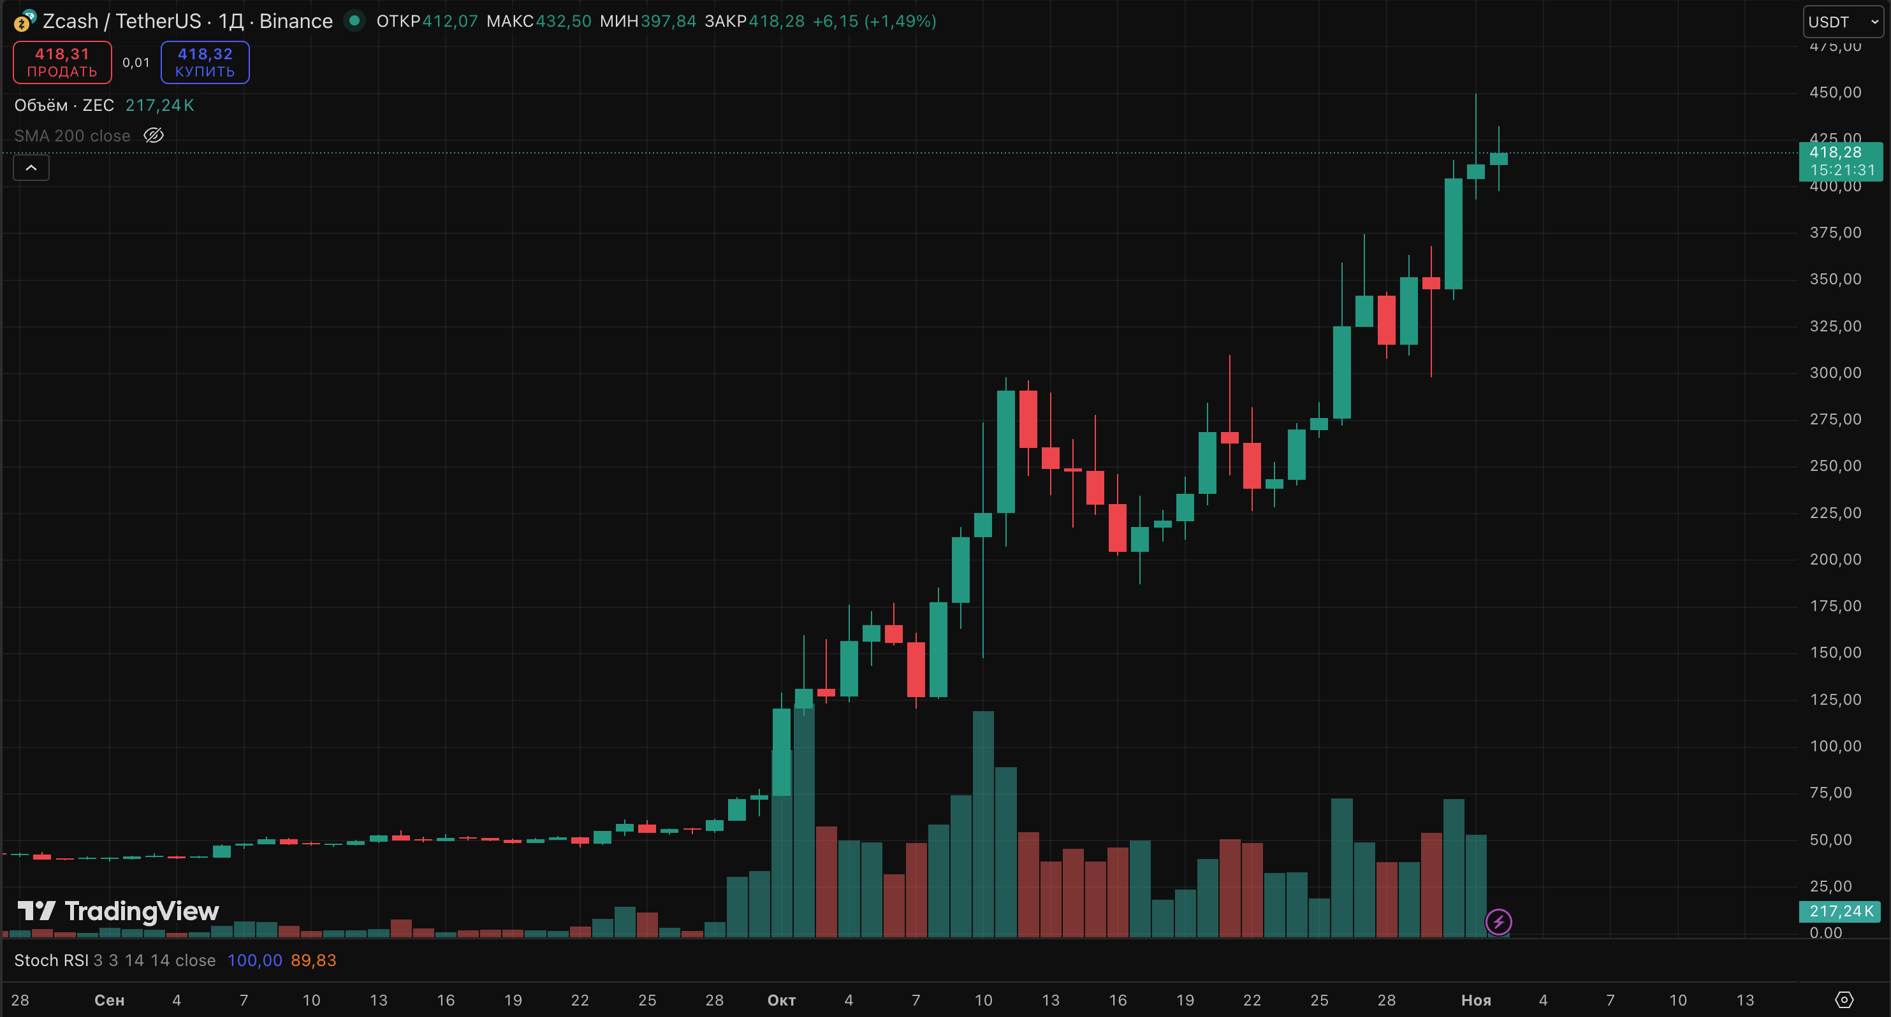Click the Окт label on time axis

point(781,1000)
